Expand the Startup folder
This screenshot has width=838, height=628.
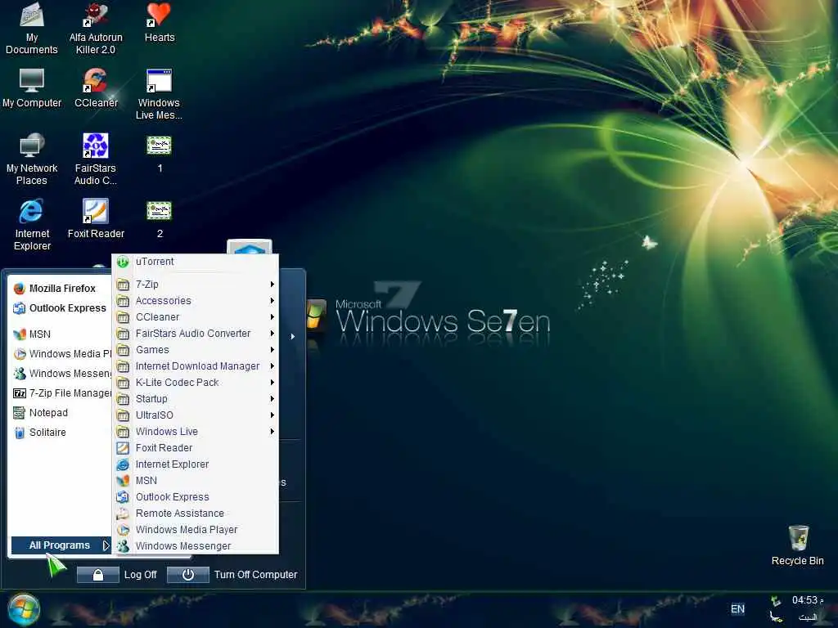point(196,399)
